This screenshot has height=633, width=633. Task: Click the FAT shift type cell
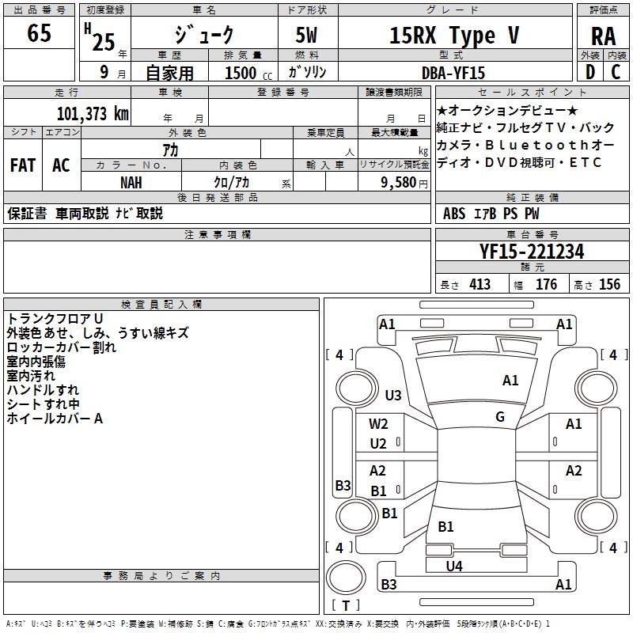[22, 165]
